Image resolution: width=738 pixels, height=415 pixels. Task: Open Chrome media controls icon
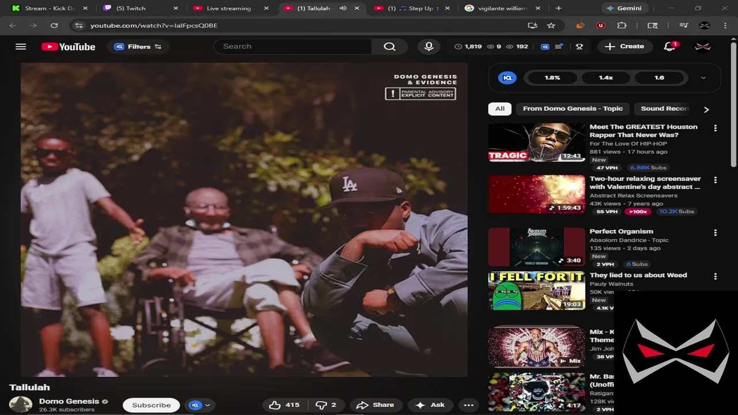tap(683, 25)
